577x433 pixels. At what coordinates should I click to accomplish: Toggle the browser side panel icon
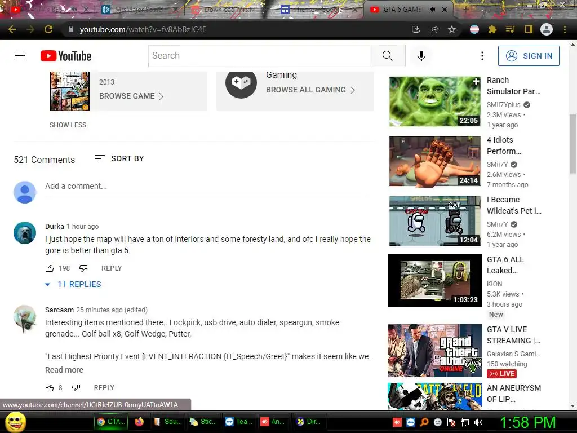529,29
